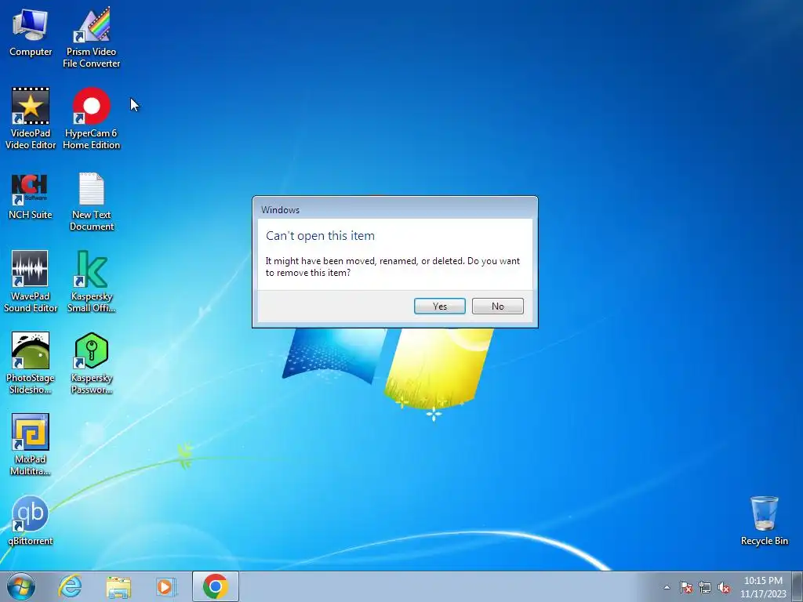The height and width of the screenshot is (602, 803).
Task: Open the clock showing 10:15 PM
Action: point(763,587)
